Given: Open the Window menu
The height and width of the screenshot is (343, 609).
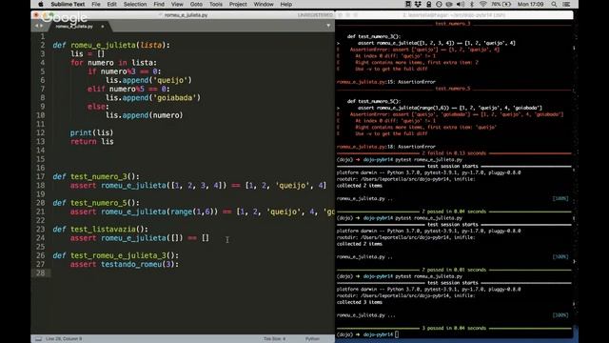Looking at the screenshot, I should tap(264, 4).
